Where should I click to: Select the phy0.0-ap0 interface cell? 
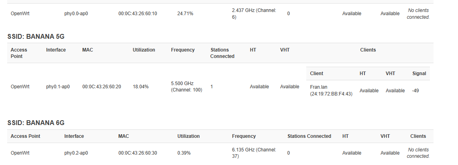76,14
